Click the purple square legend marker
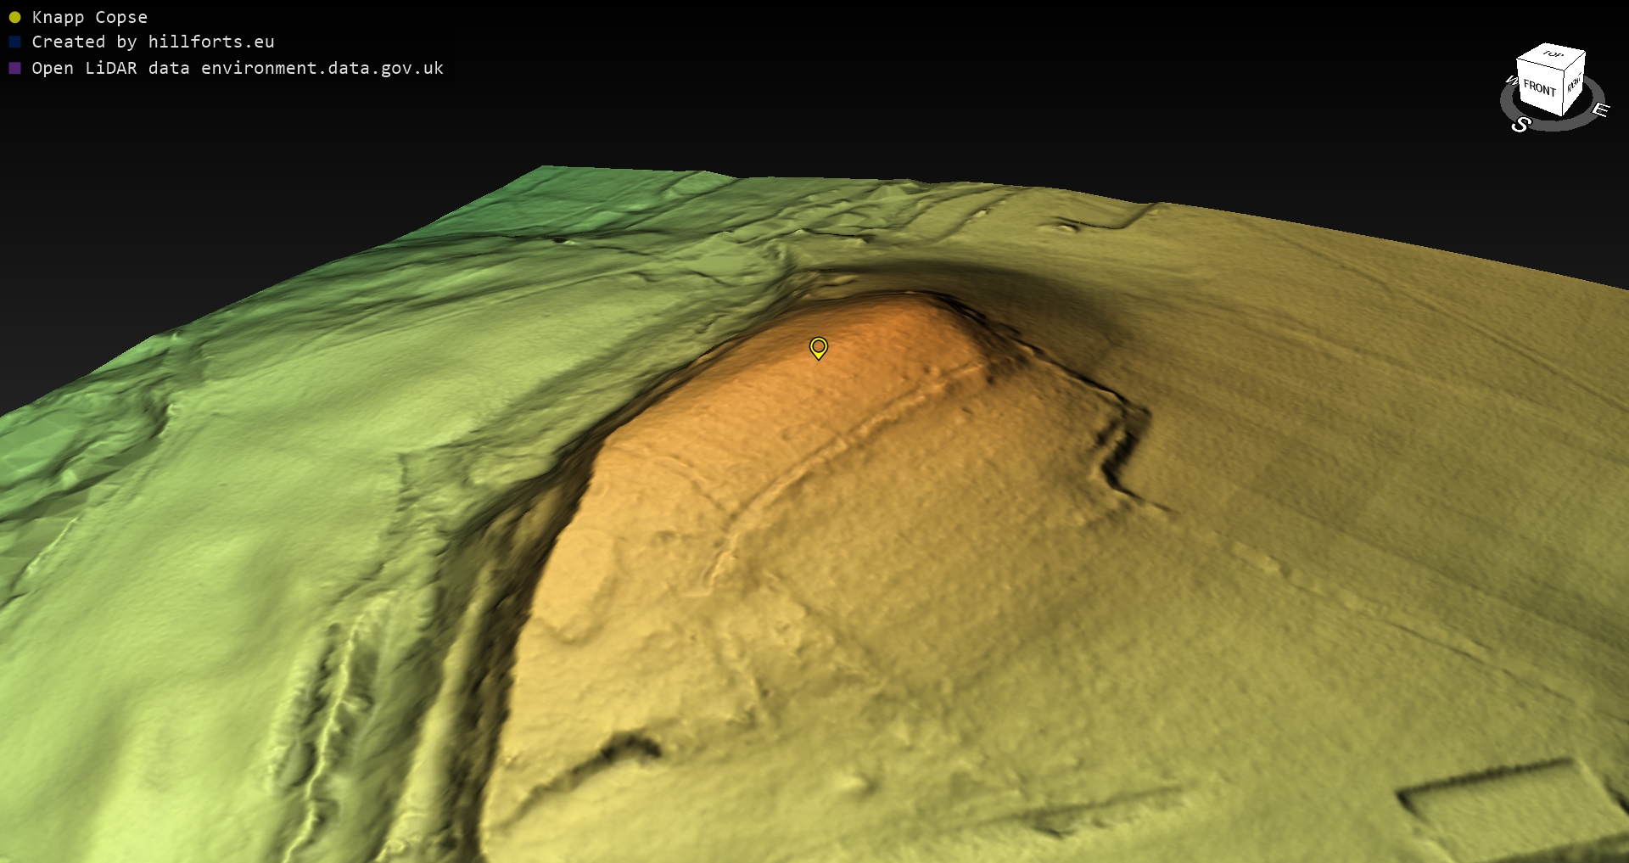This screenshot has width=1629, height=863. coord(14,68)
